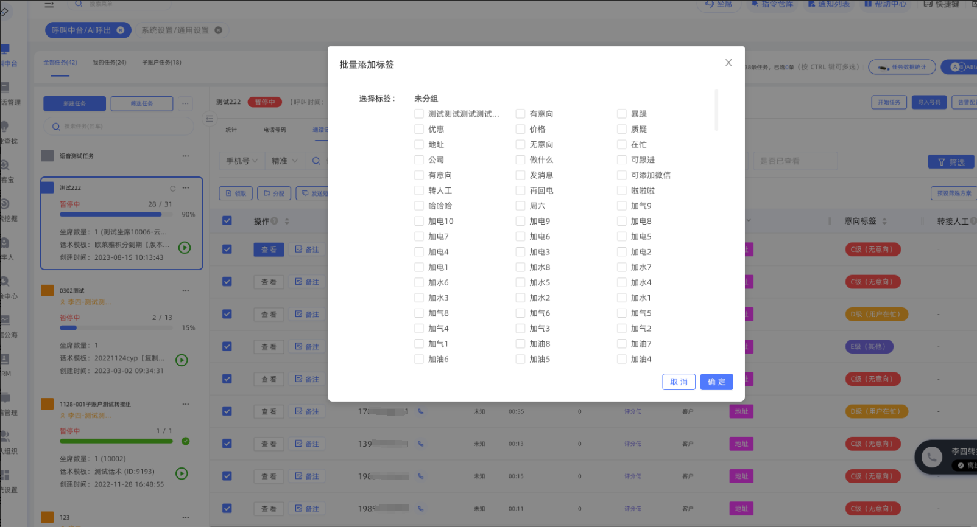Click the 取消 button in the dialog

click(679, 382)
